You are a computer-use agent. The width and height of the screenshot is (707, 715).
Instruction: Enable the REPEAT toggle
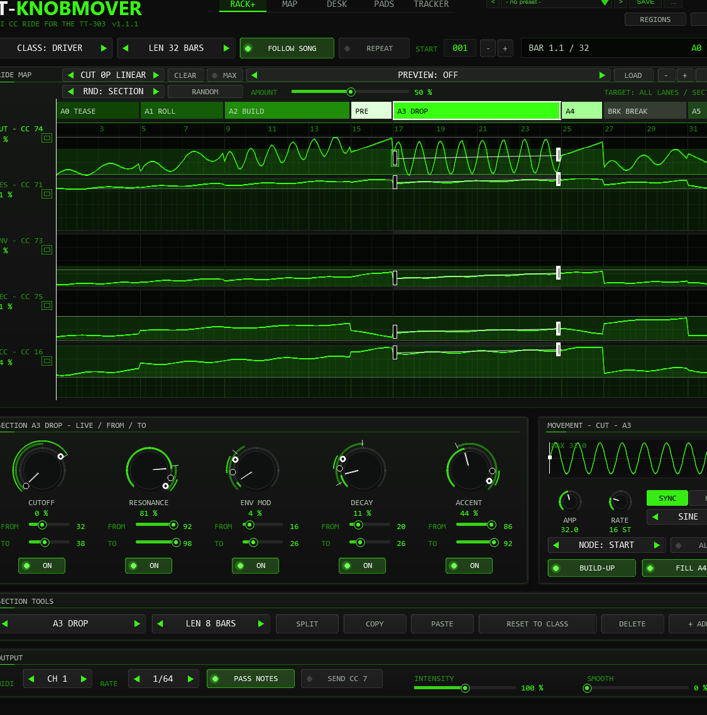374,48
